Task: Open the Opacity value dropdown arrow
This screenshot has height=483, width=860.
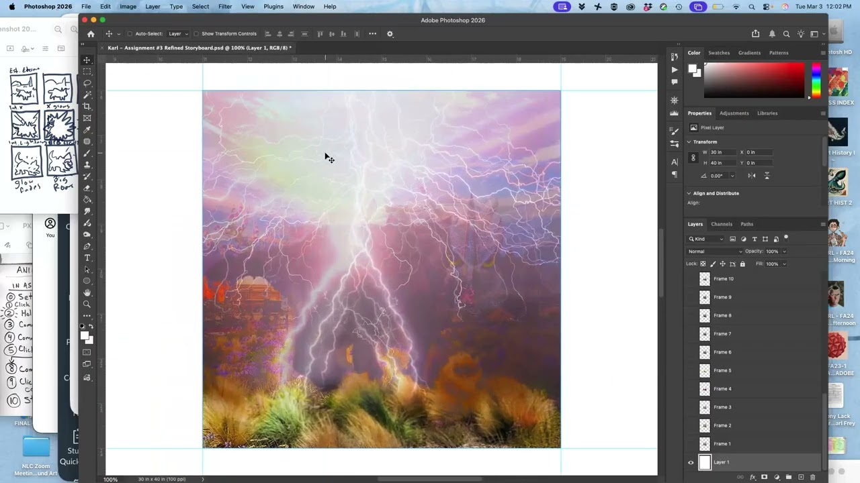Action: coord(784,252)
